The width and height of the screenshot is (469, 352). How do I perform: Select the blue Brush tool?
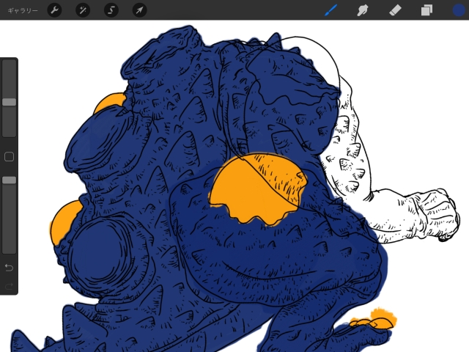(330, 10)
